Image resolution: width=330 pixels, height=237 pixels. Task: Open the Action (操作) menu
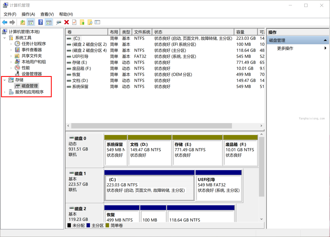tap(28, 14)
